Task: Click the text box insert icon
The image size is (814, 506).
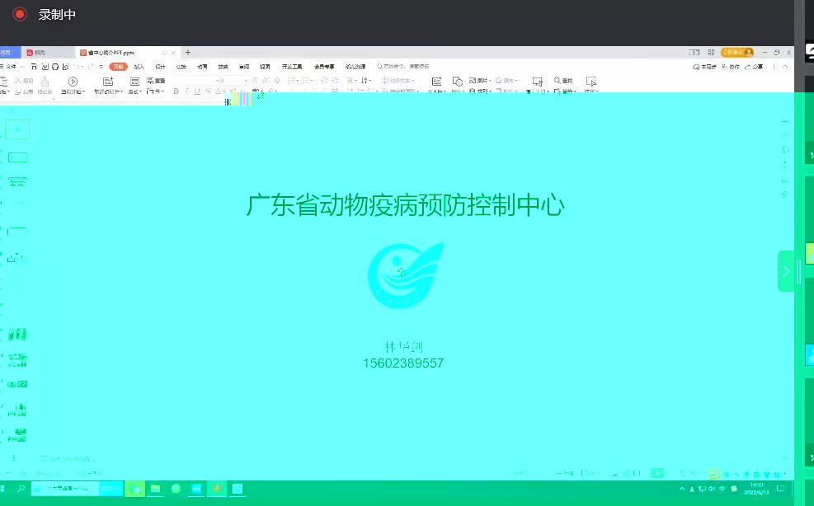Action: pos(436,82)
